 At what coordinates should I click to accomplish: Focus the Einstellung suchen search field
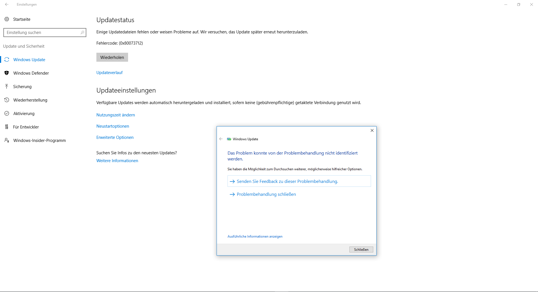coord(45,33)
